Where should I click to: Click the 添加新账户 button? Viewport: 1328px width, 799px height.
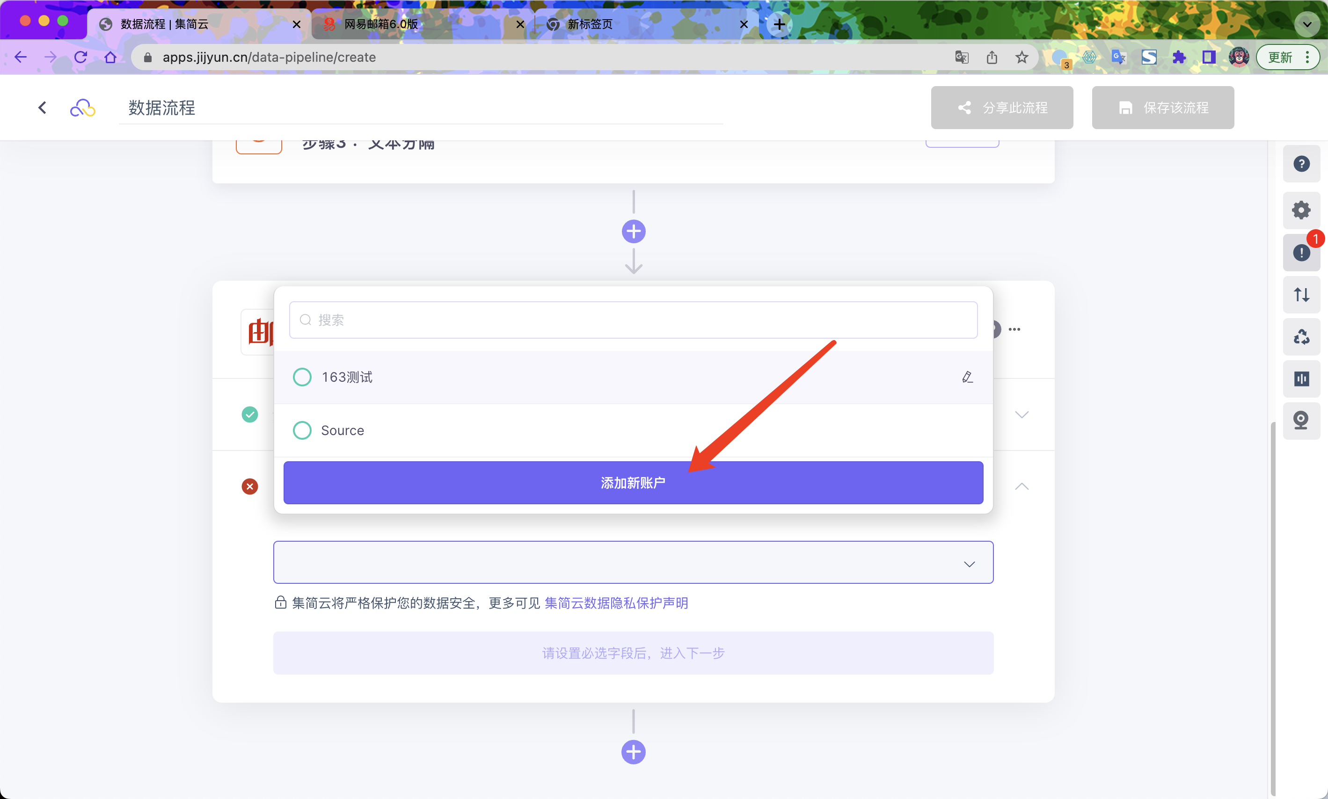[633, 482]
